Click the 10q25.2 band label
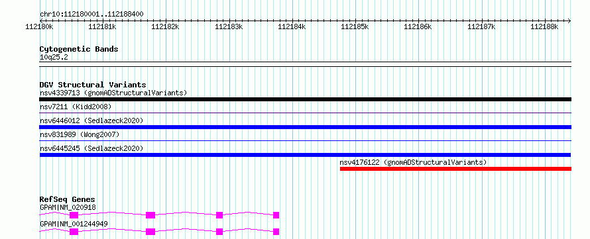 54,58
